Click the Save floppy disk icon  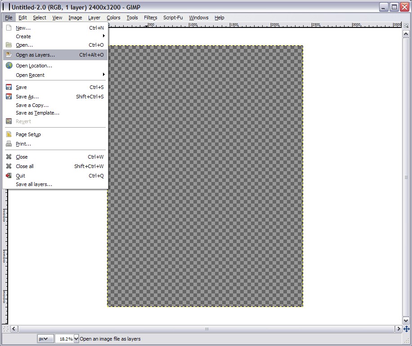click(x=9, y=87)
